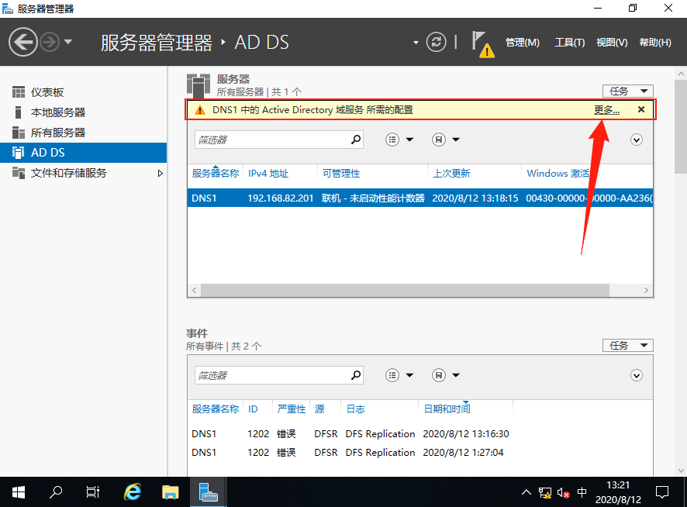Open the 工具(T) menu
This screenshot has height=507, width=687.
point(570,43)
